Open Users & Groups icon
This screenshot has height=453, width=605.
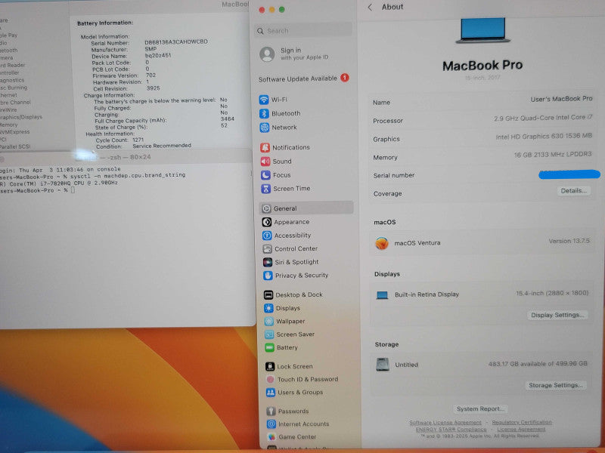tap(271, 393)
